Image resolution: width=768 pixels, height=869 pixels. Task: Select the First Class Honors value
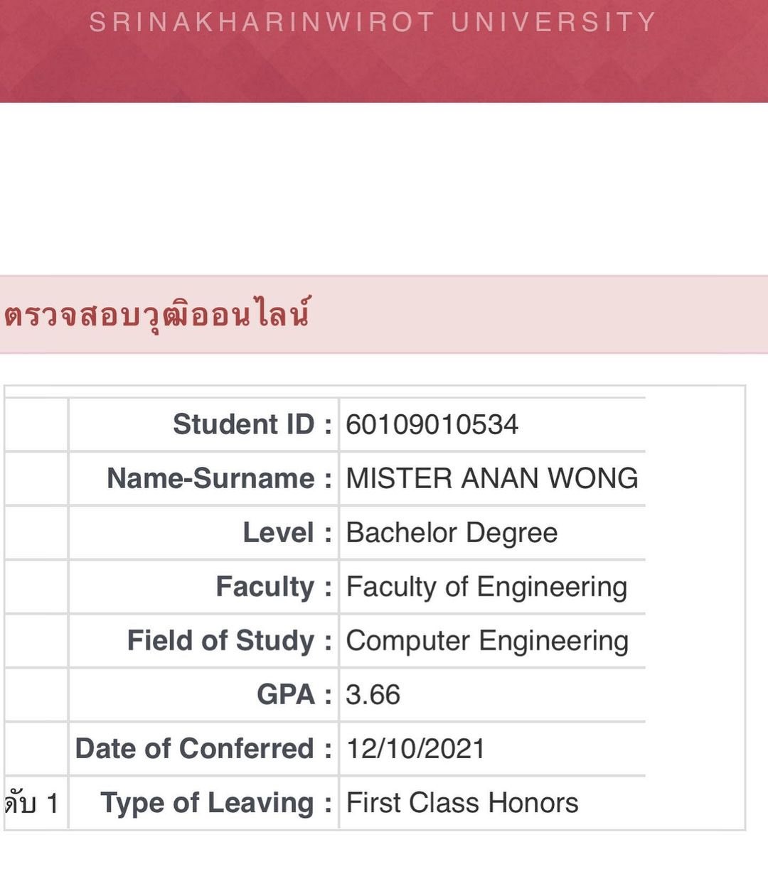[462, 802]
